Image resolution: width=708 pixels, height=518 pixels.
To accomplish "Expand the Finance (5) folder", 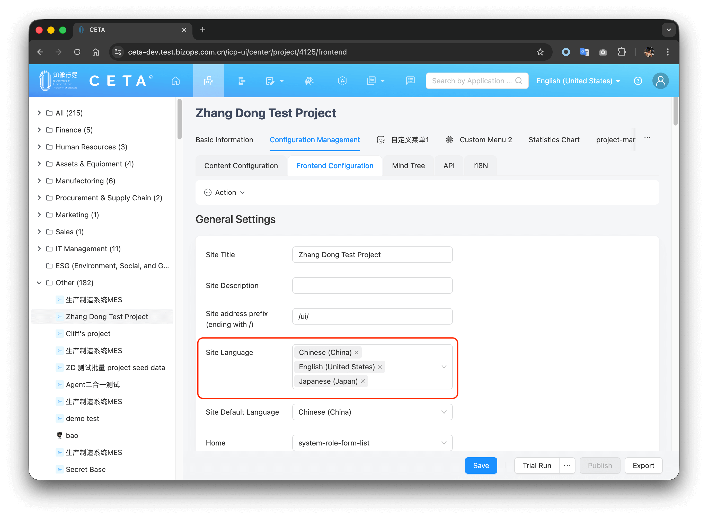I will 39,130.
